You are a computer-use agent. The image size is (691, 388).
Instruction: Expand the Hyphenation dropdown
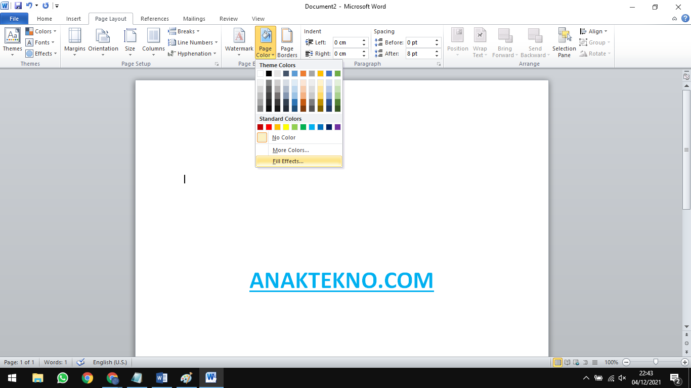coord(193,54)
